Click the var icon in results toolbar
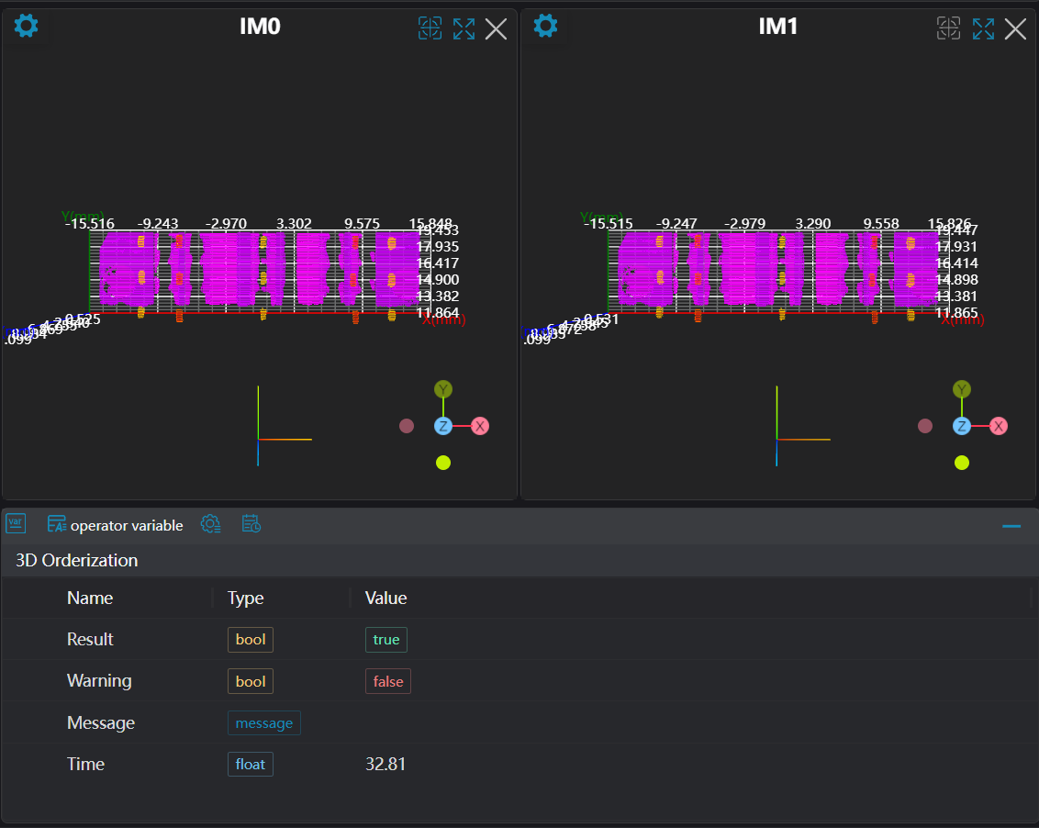The height and width of the screenshot is (828, 1039). 16,524
